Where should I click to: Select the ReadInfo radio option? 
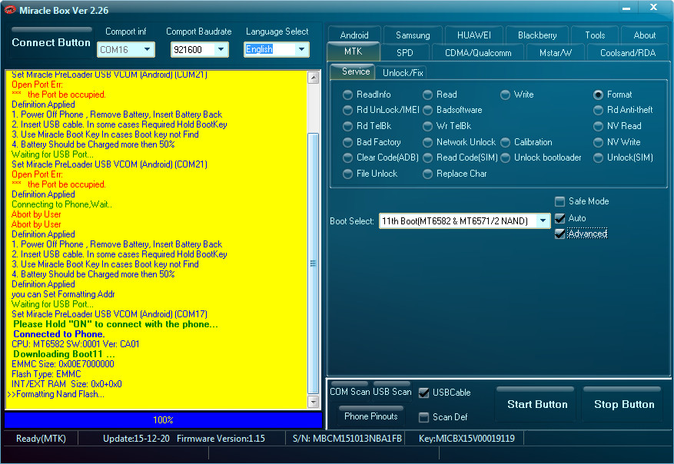(x=367, y=94)
